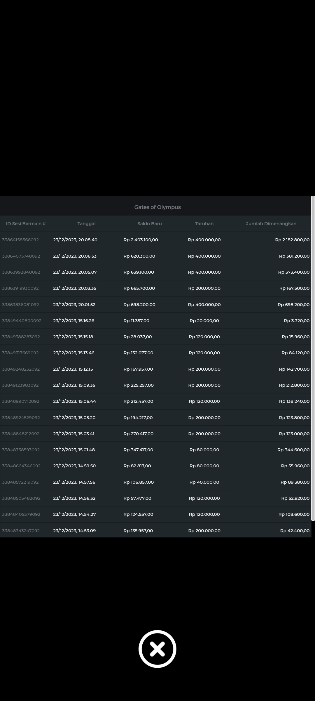Click the Gates of Olympus title
This screenshot has width=315, height=701.
pos(157,207)
